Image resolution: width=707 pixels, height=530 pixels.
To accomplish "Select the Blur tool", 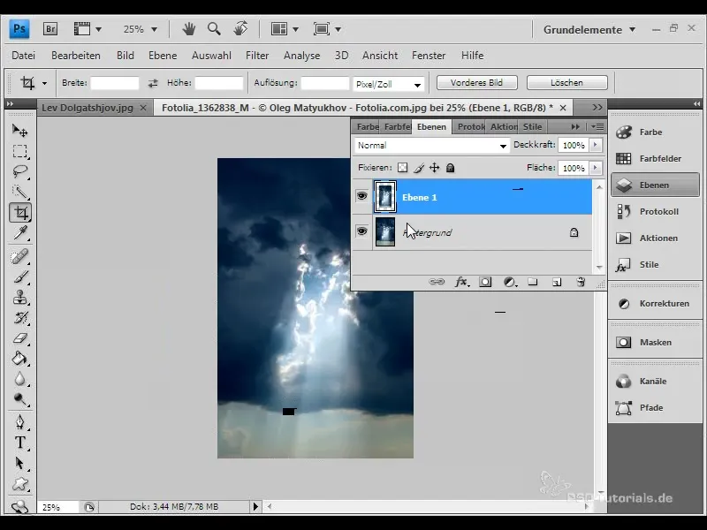I will tap(19, 379).
